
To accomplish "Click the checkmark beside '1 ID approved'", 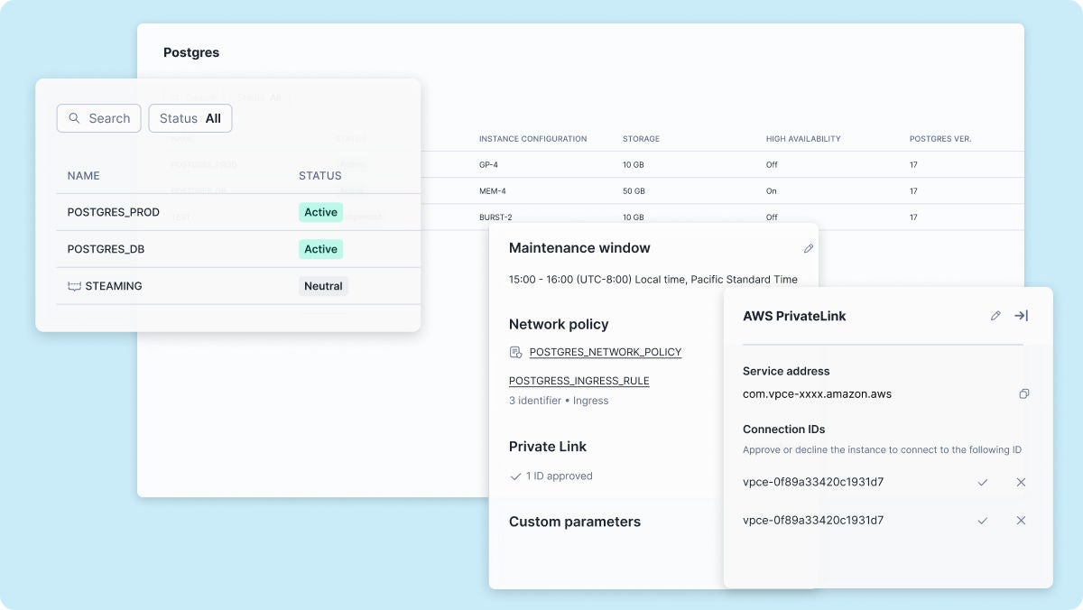I will tap(516, 476).
